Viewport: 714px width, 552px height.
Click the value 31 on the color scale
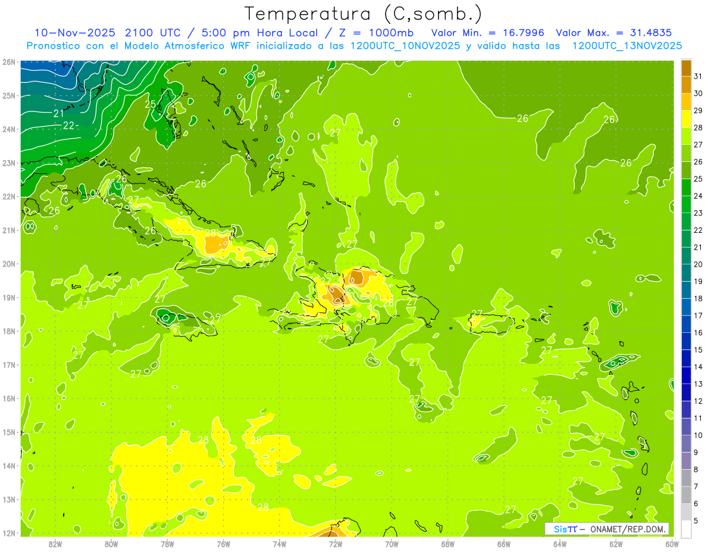coord(698,76)
